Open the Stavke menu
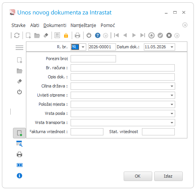 click(x=18, y=25)
